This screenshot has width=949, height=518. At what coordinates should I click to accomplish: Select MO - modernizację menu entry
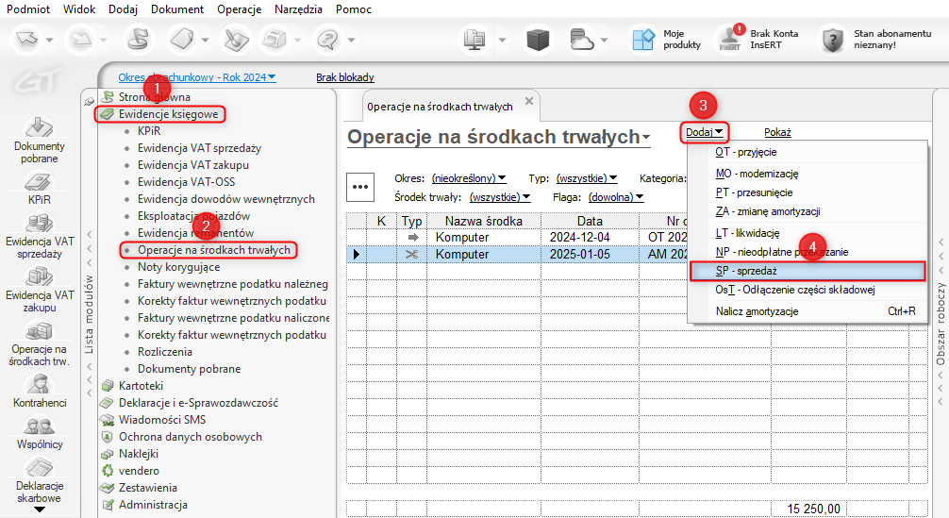point(808,174)
